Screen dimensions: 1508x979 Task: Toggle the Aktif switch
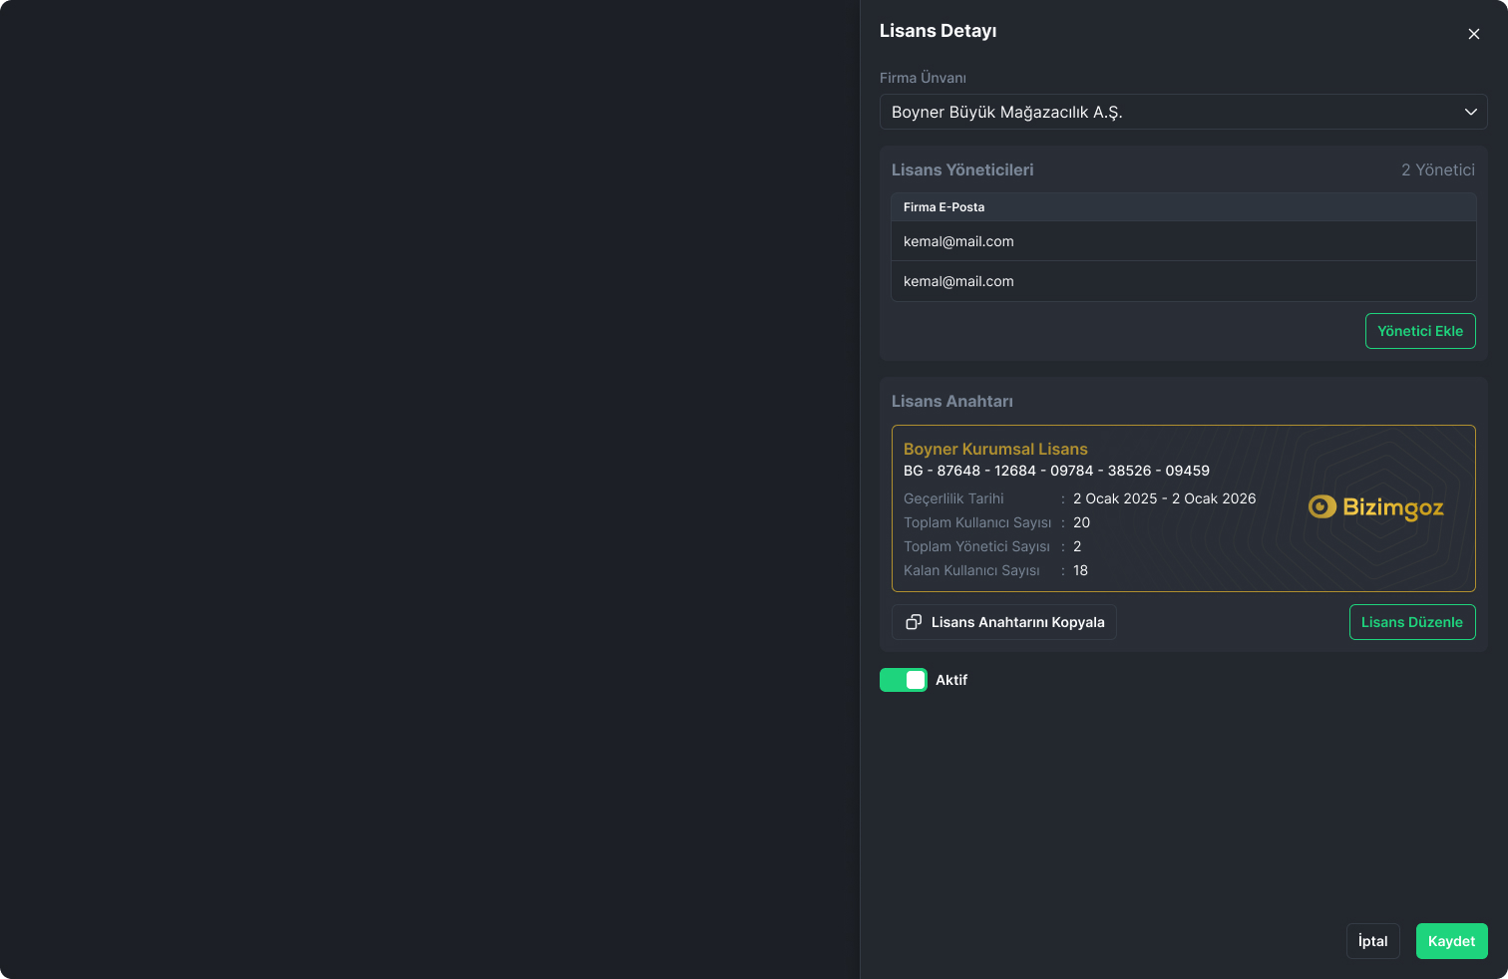click(904, 680)
